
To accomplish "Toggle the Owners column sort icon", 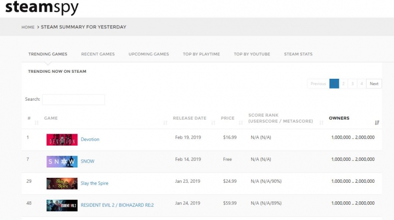I will point(377,123).
